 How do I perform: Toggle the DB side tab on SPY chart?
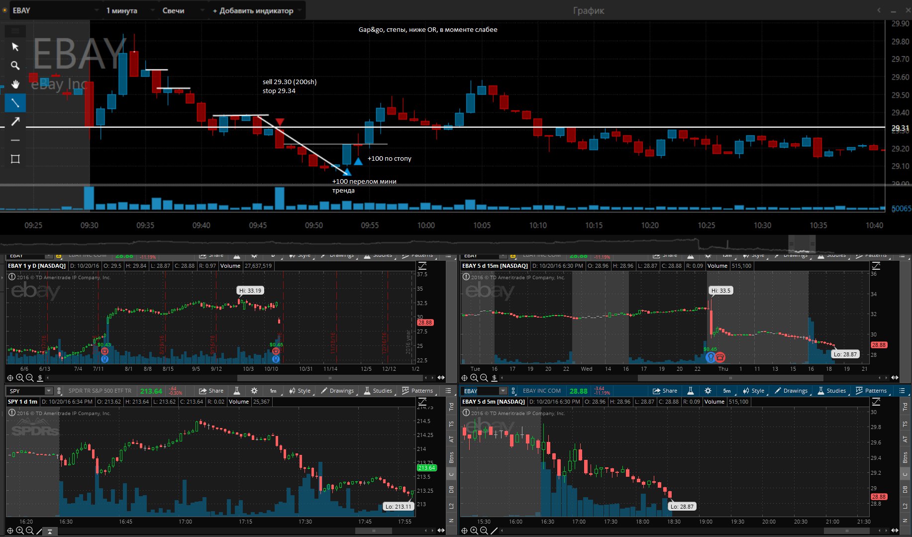point(451,489)
